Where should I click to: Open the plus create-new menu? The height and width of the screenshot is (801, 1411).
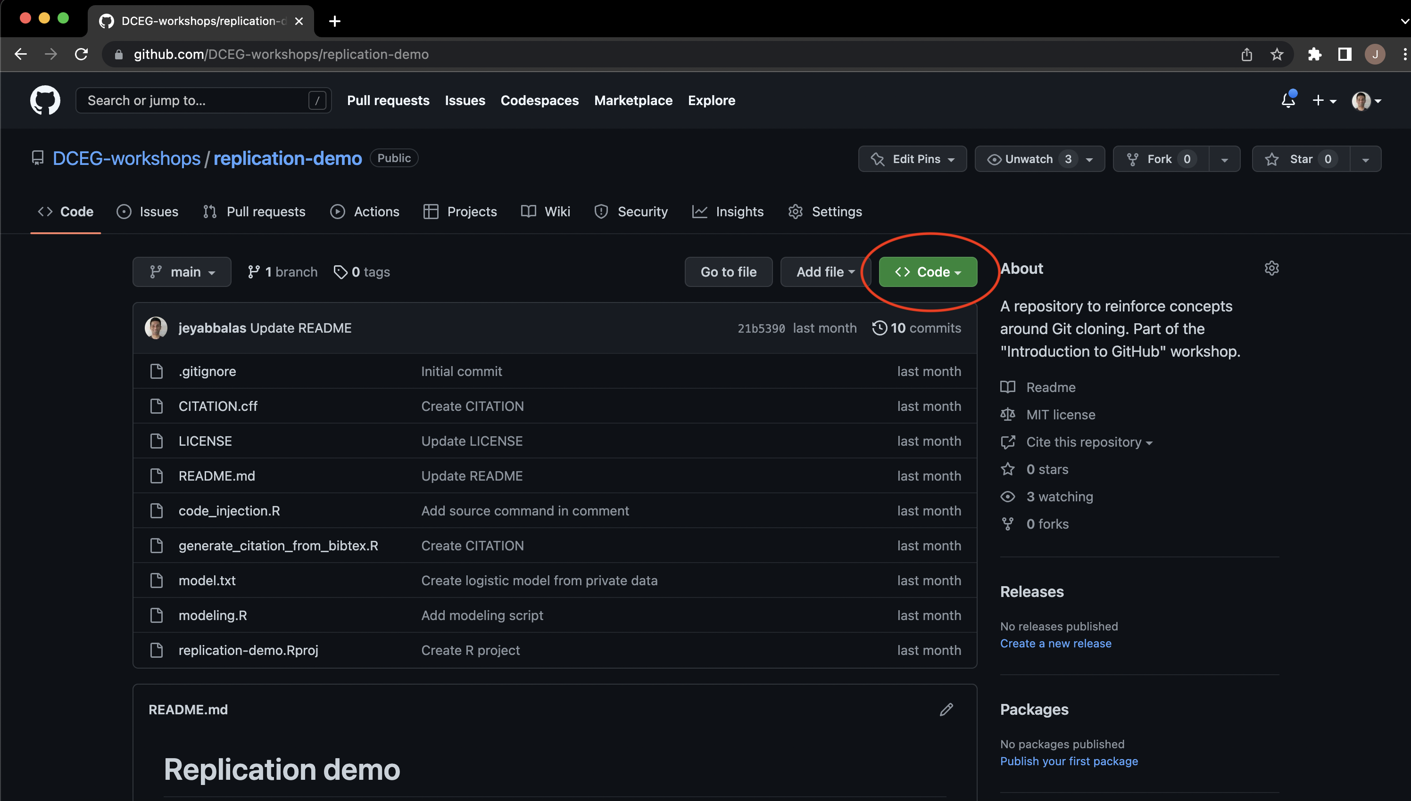pos(1323,100)
